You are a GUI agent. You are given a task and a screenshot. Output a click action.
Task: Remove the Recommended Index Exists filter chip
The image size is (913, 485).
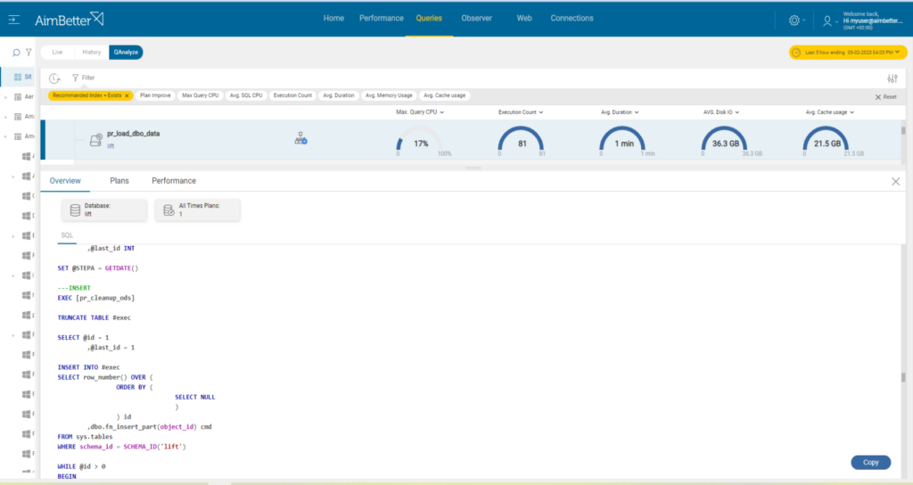coord(127,95)
